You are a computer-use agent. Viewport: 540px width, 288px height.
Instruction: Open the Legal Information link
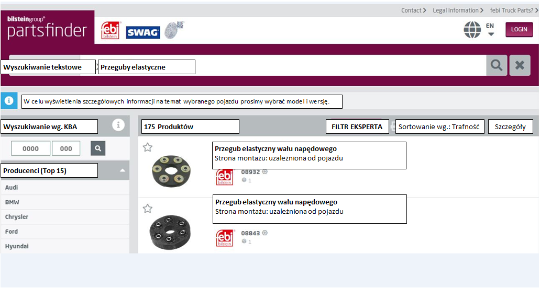point(458,10)
